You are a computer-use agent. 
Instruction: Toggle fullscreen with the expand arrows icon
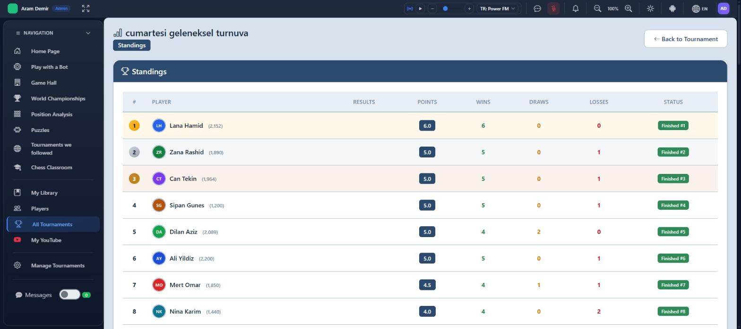(x=86, y=8)
